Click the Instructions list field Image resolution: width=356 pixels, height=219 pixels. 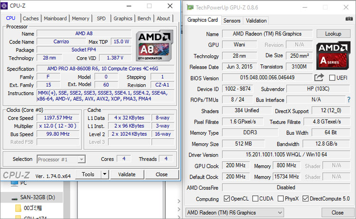(105, 96)
